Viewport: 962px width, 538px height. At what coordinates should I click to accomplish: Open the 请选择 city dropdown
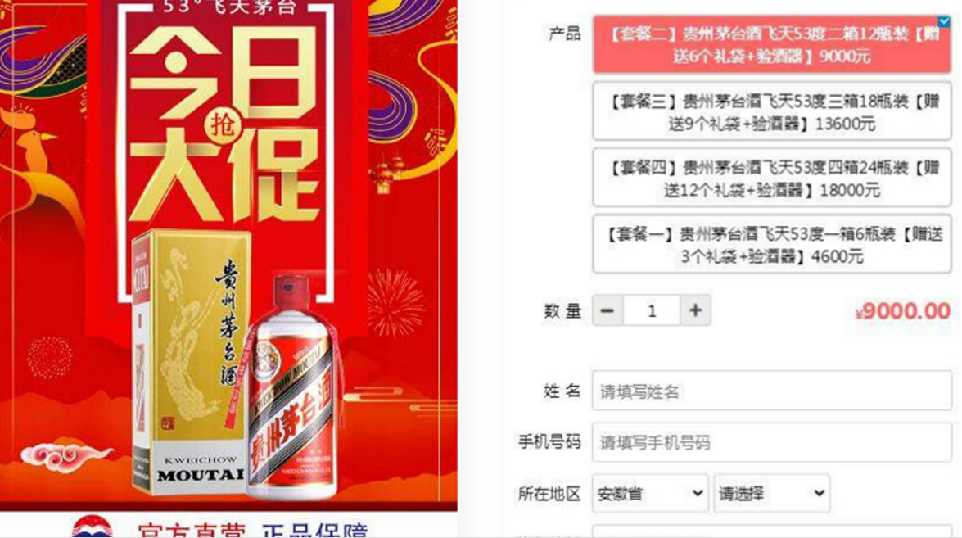(x=771, y=493)
